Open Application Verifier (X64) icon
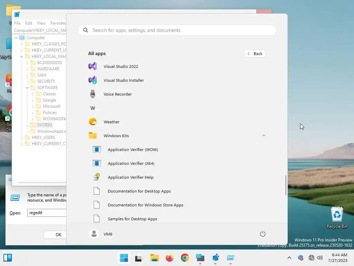 pos(97,163)
